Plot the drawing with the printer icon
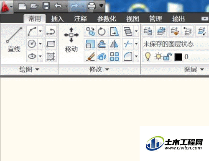 (x=92, y=6)
